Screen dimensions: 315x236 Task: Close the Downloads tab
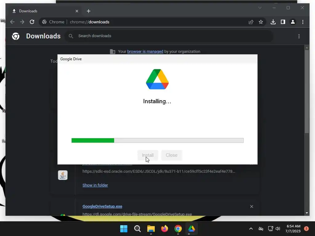tap(77, 11)
